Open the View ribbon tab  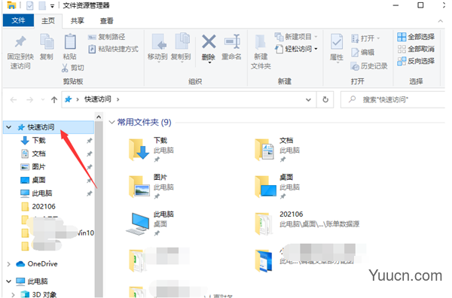point(106,21)
